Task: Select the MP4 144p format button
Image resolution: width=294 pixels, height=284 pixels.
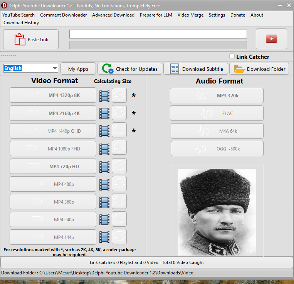Action: 53,237
